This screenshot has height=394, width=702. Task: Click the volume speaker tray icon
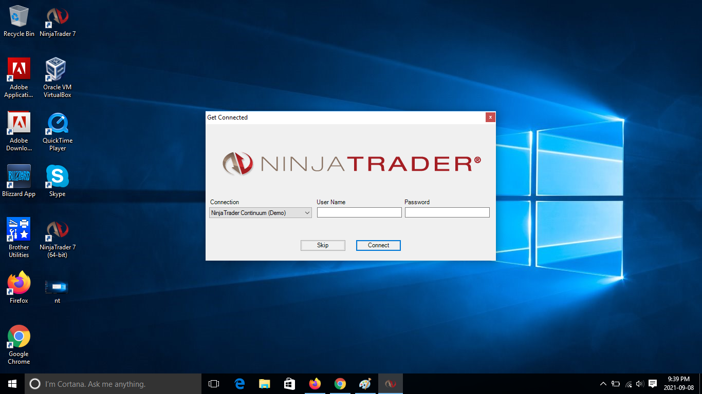click(640, 384)
